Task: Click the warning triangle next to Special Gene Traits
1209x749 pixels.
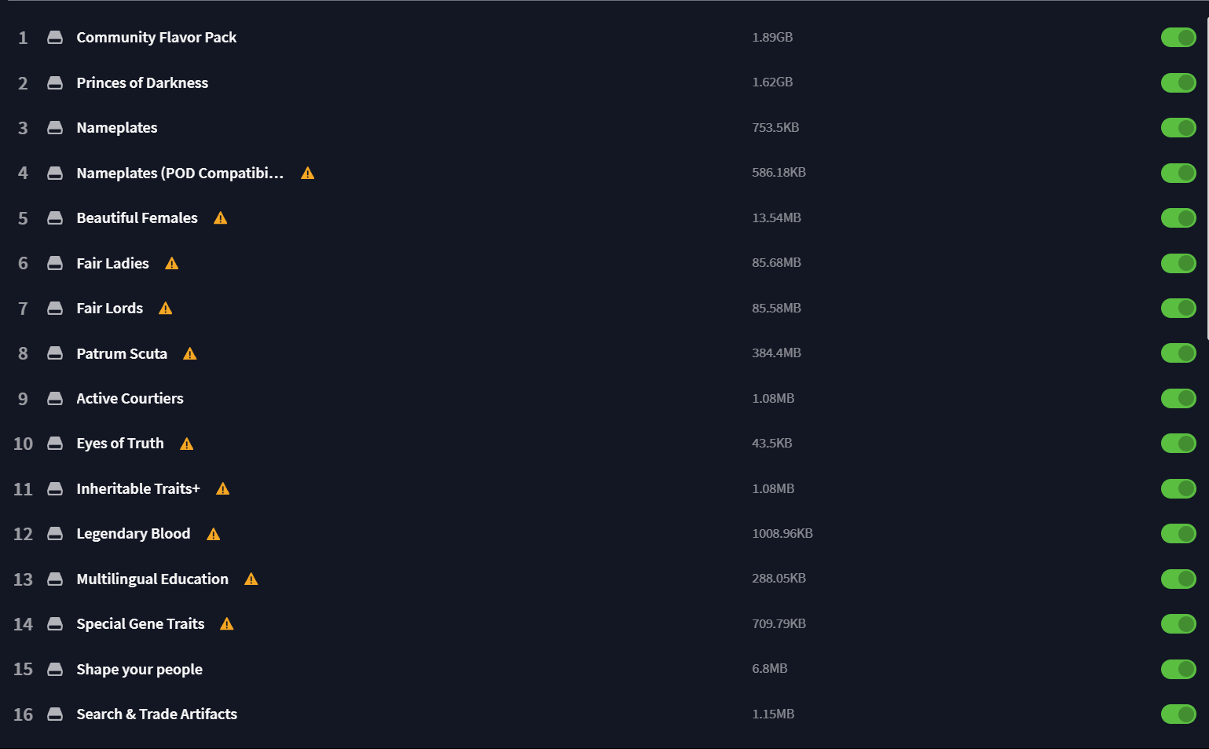Action: 227,623
